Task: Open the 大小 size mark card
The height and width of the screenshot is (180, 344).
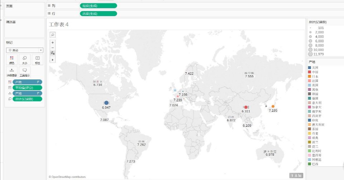Action: (25, 59)
